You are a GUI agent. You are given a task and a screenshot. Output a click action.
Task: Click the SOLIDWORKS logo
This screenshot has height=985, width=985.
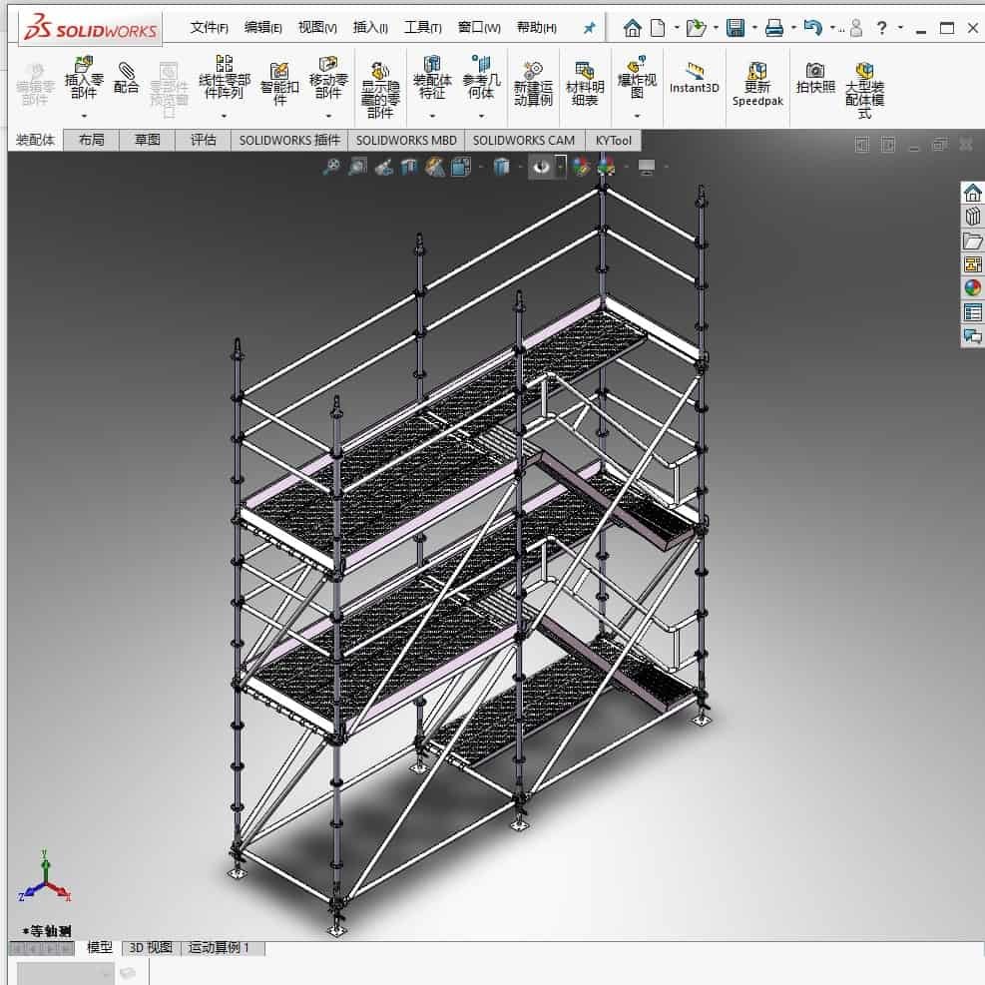coord(91,29)
